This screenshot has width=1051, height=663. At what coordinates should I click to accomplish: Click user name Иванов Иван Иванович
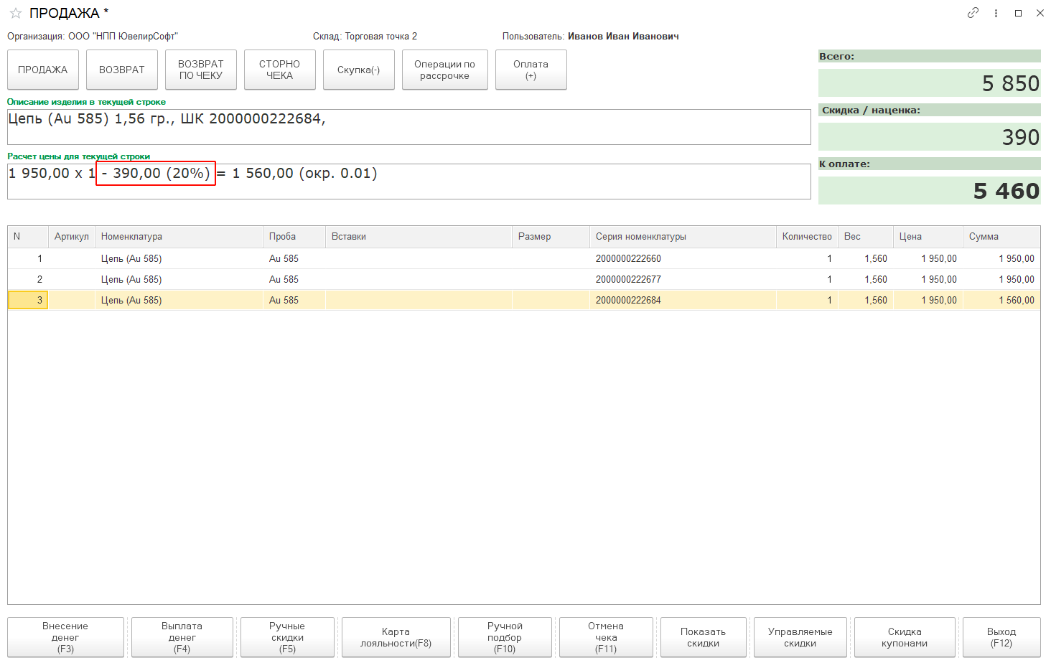[623, 37]
